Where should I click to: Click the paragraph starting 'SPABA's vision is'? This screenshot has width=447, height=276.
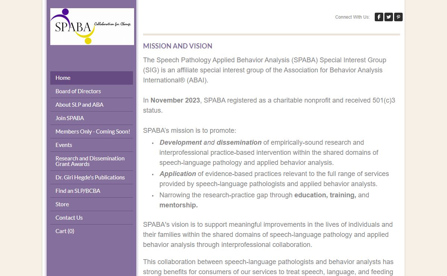pos(268,235)
